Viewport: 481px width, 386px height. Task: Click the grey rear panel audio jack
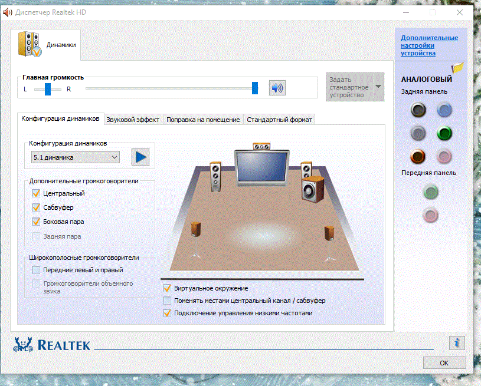click(418, 133)
